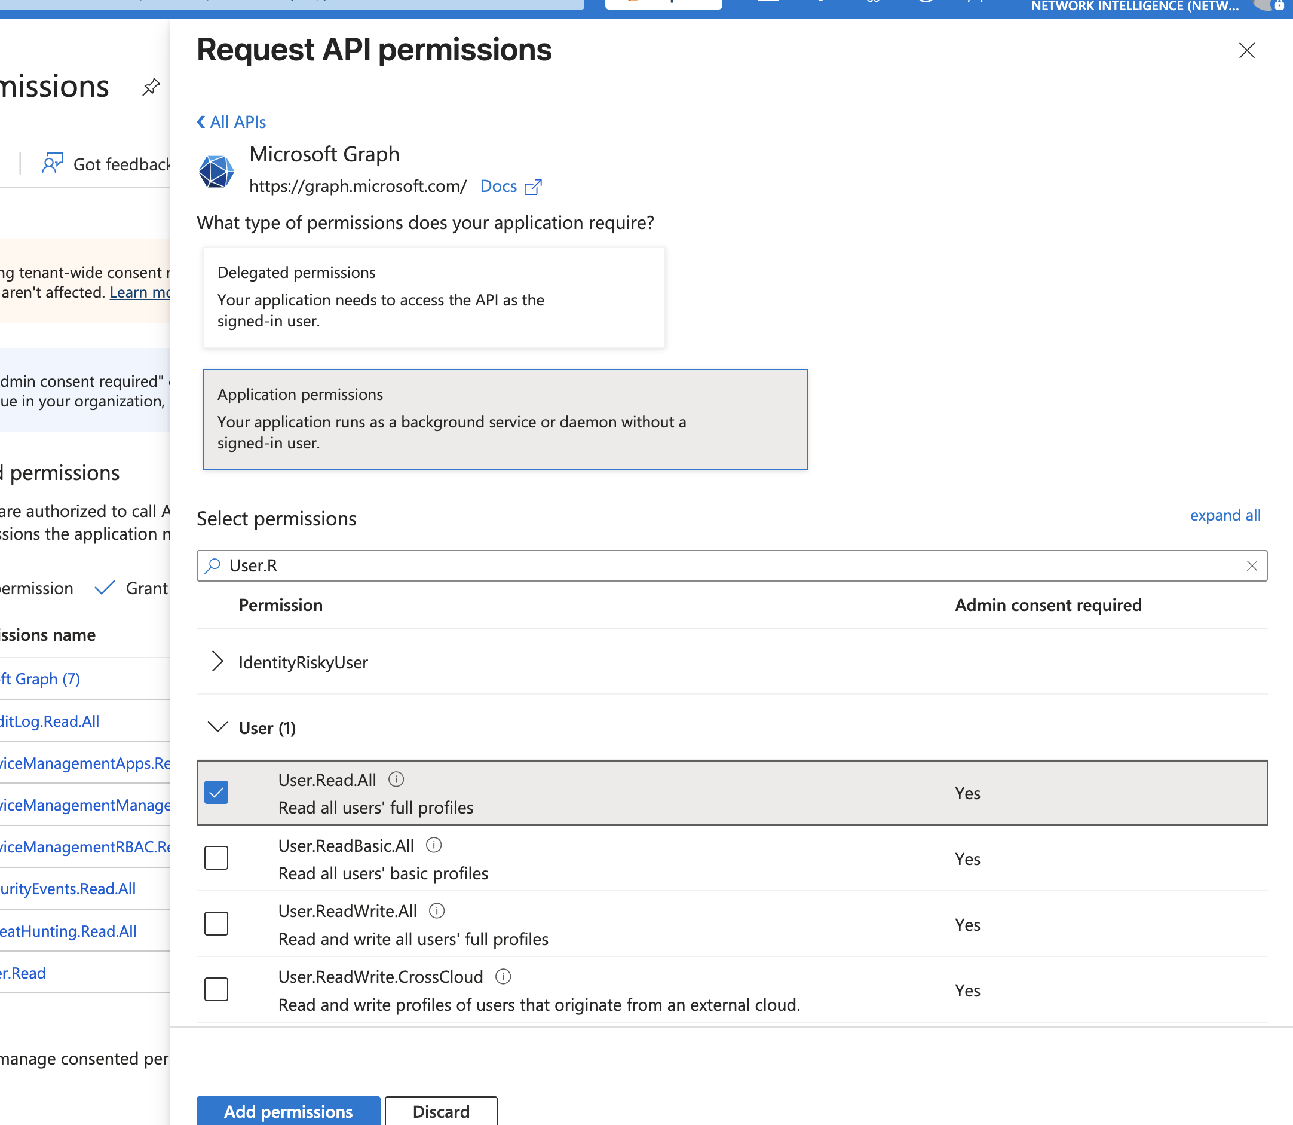Image resolution: width=1293 pixels, height=1125 pixels.
Task: Enable the User.ReadWrite.All checkbox
Action: [216, 924]
